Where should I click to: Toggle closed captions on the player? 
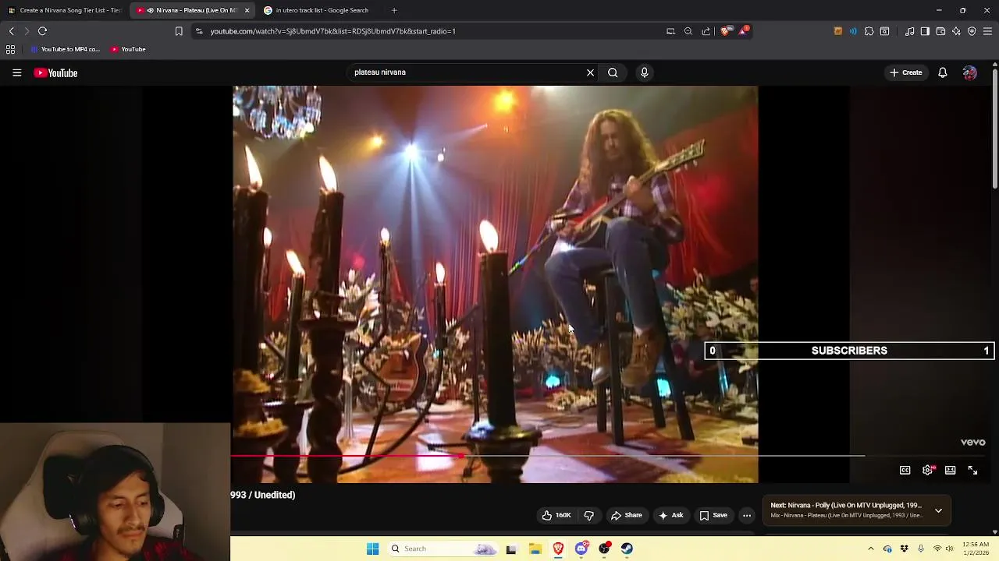[x=905, y=470]
